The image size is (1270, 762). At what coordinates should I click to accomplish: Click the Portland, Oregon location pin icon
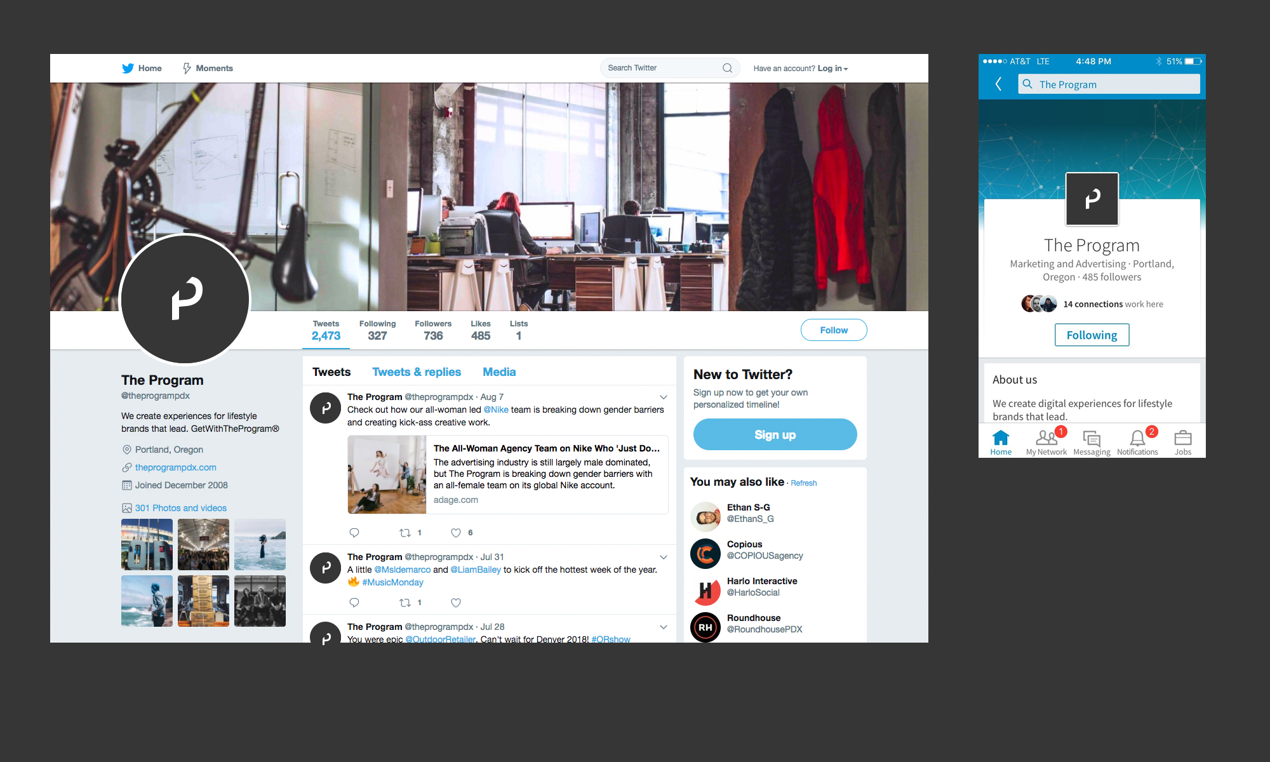[126, 450]
